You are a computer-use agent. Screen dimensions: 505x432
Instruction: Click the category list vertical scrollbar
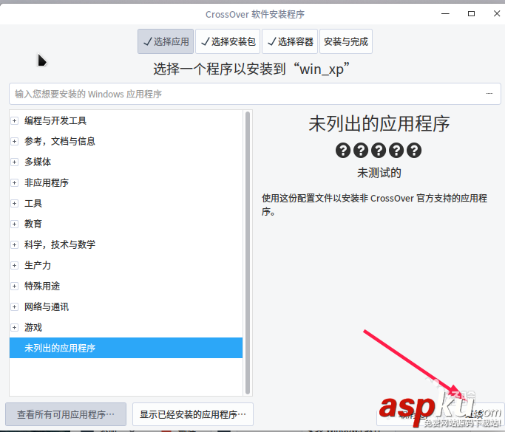(248, 253)
